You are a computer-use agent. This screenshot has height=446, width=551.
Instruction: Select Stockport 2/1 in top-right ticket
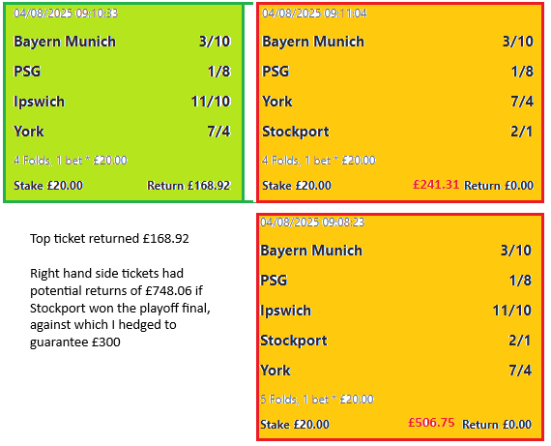point(398,132)
